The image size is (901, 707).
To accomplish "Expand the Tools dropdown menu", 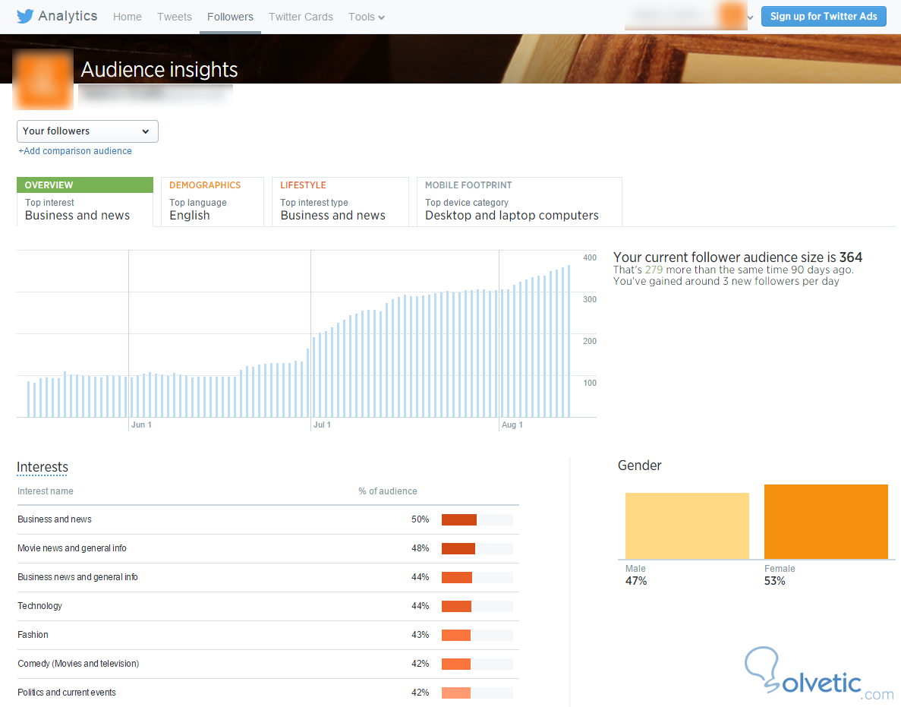I will [366, 17].
